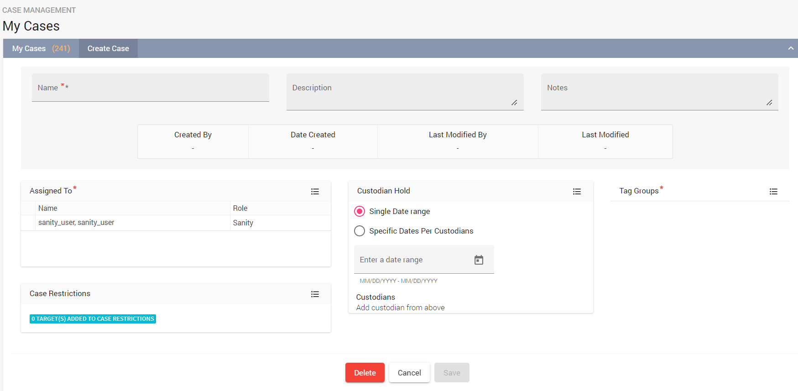This screenshot has width=798, height=391.
Task: Click the Assigned To heading
Action: [51, 191]
